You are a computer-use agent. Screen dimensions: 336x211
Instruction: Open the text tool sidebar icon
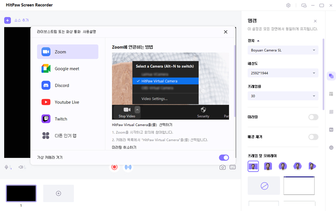click(x=331, y=130)
